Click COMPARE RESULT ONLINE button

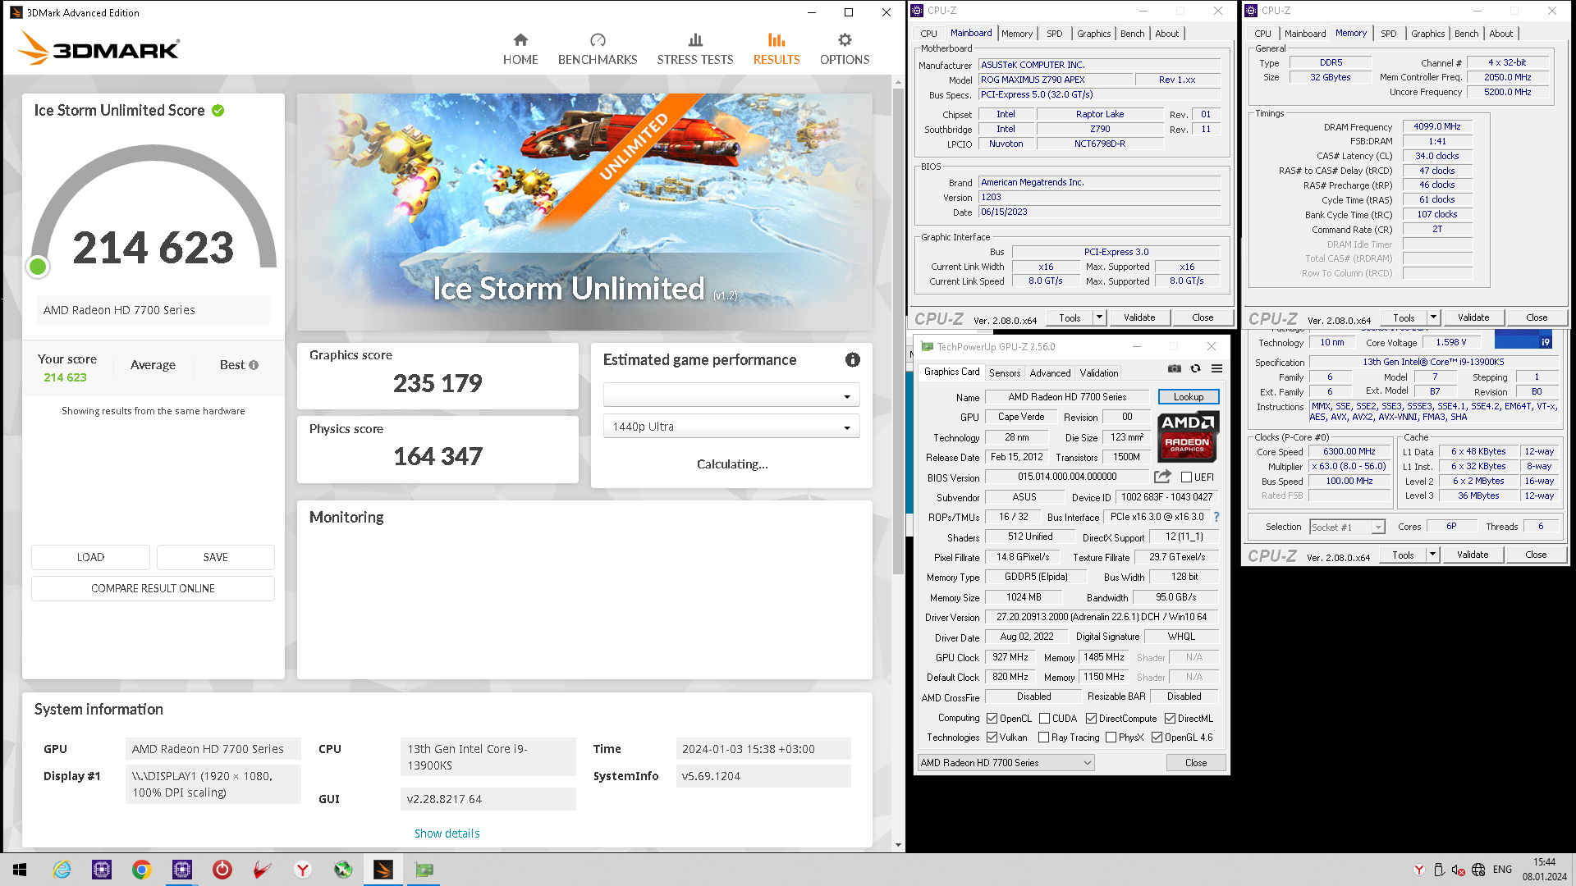coord(153,589)
